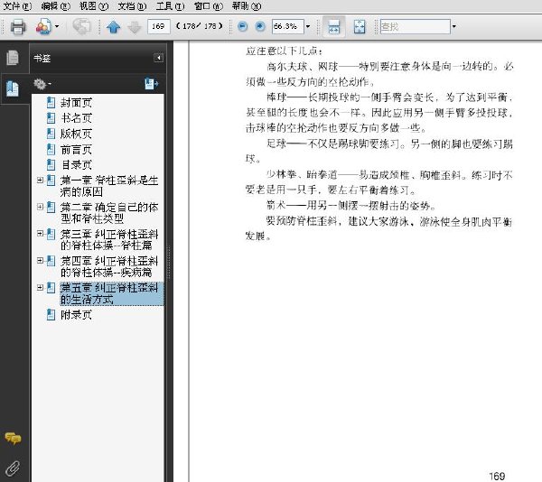The width and height of the screenshot is (542, 482).
Task: Expand 第三章 bookmark node
Action: click(40, 234)
